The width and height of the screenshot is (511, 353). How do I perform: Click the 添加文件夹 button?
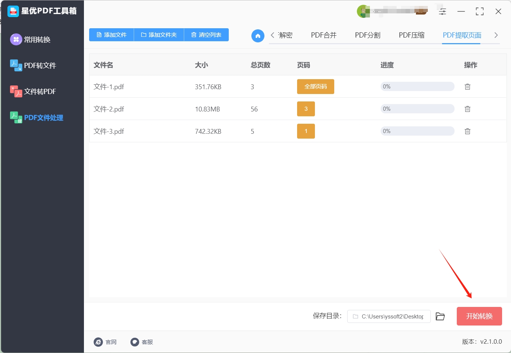[x=159, y=35]
